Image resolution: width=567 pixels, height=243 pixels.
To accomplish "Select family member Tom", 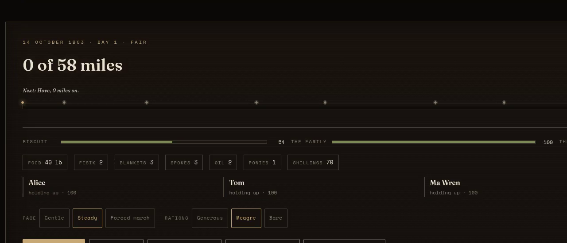I will point(237,182).
